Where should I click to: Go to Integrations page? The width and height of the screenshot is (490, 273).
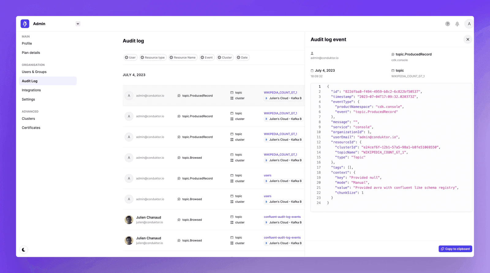pos(31,90)
